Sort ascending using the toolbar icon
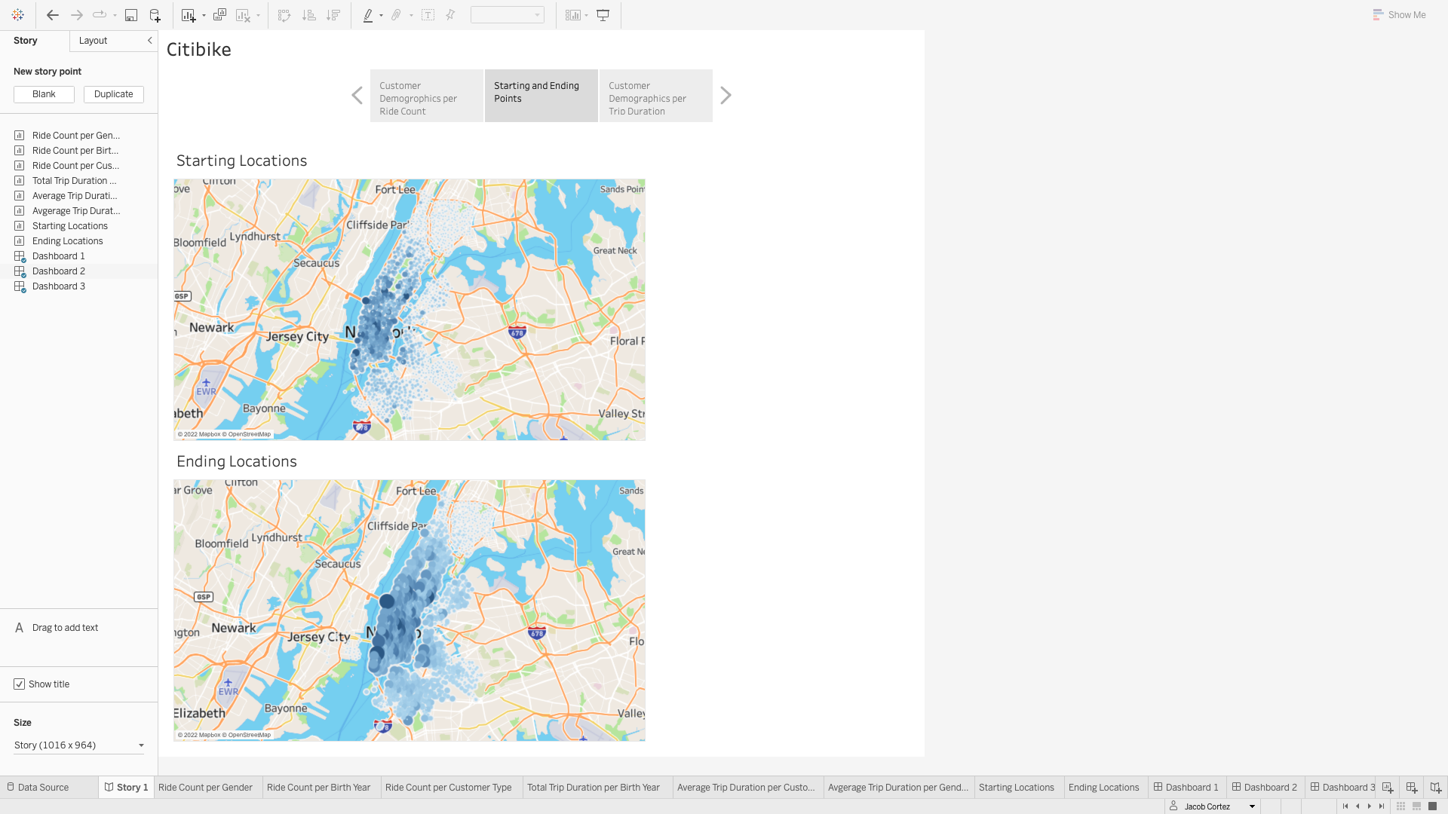The height and width of the screenshot is (814, 1448). (308, 14)
